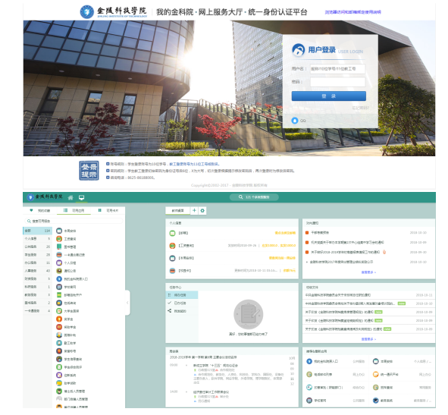The width and height of the screenshot is (448, 415).
Task: Select the 公共服务 26 category
Action: click(37, 247)
